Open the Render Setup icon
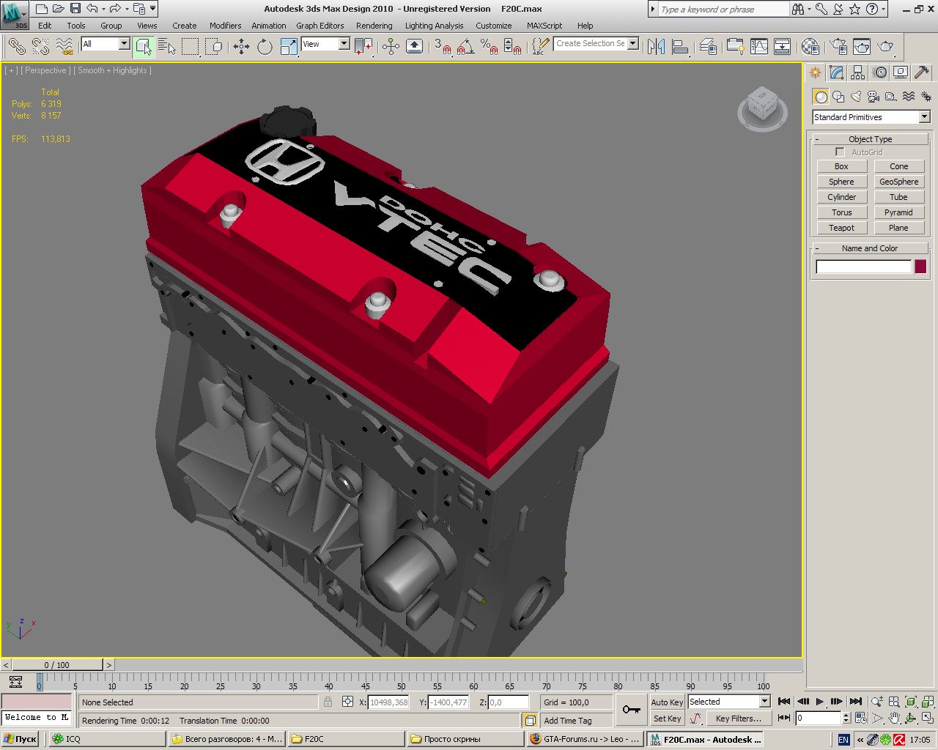 click(838, 47)
